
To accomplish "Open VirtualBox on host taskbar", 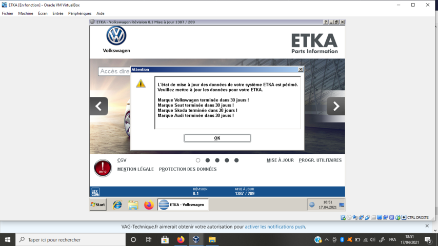I will (196, 239).
